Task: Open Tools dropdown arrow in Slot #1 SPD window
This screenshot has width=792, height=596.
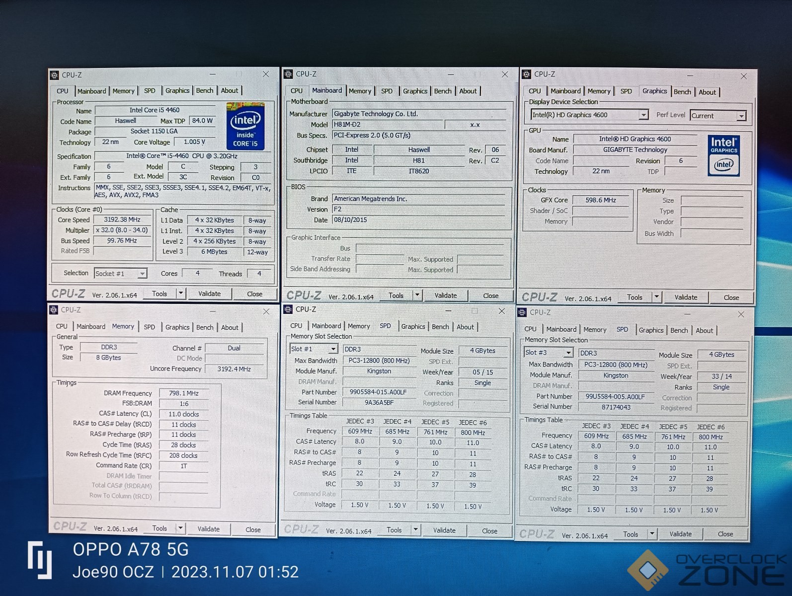Action: tap(415, 530)
